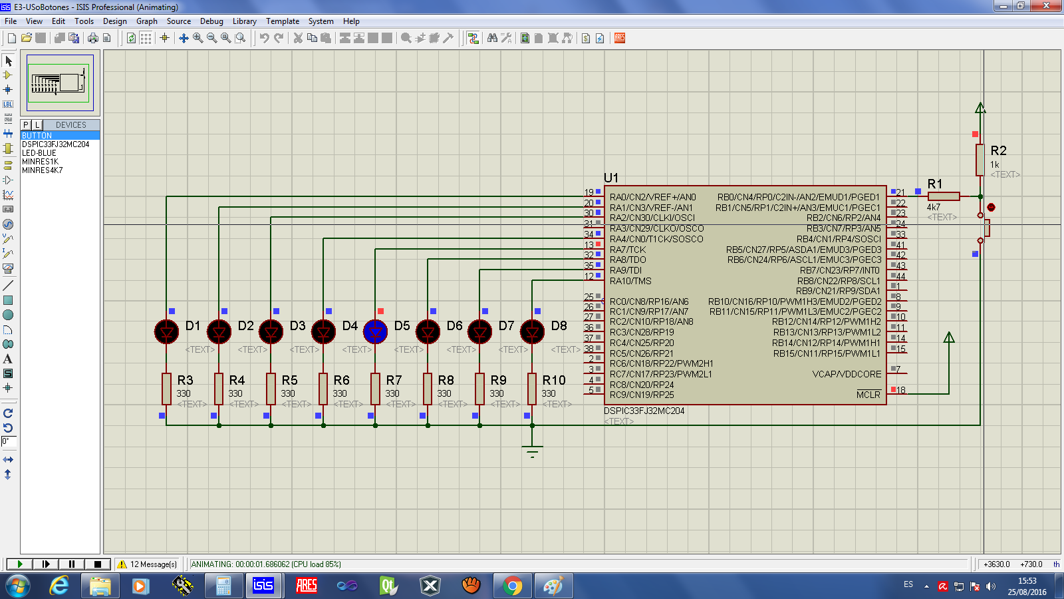Open Search and Tag binoculars tool

click(x=492, y=38)
